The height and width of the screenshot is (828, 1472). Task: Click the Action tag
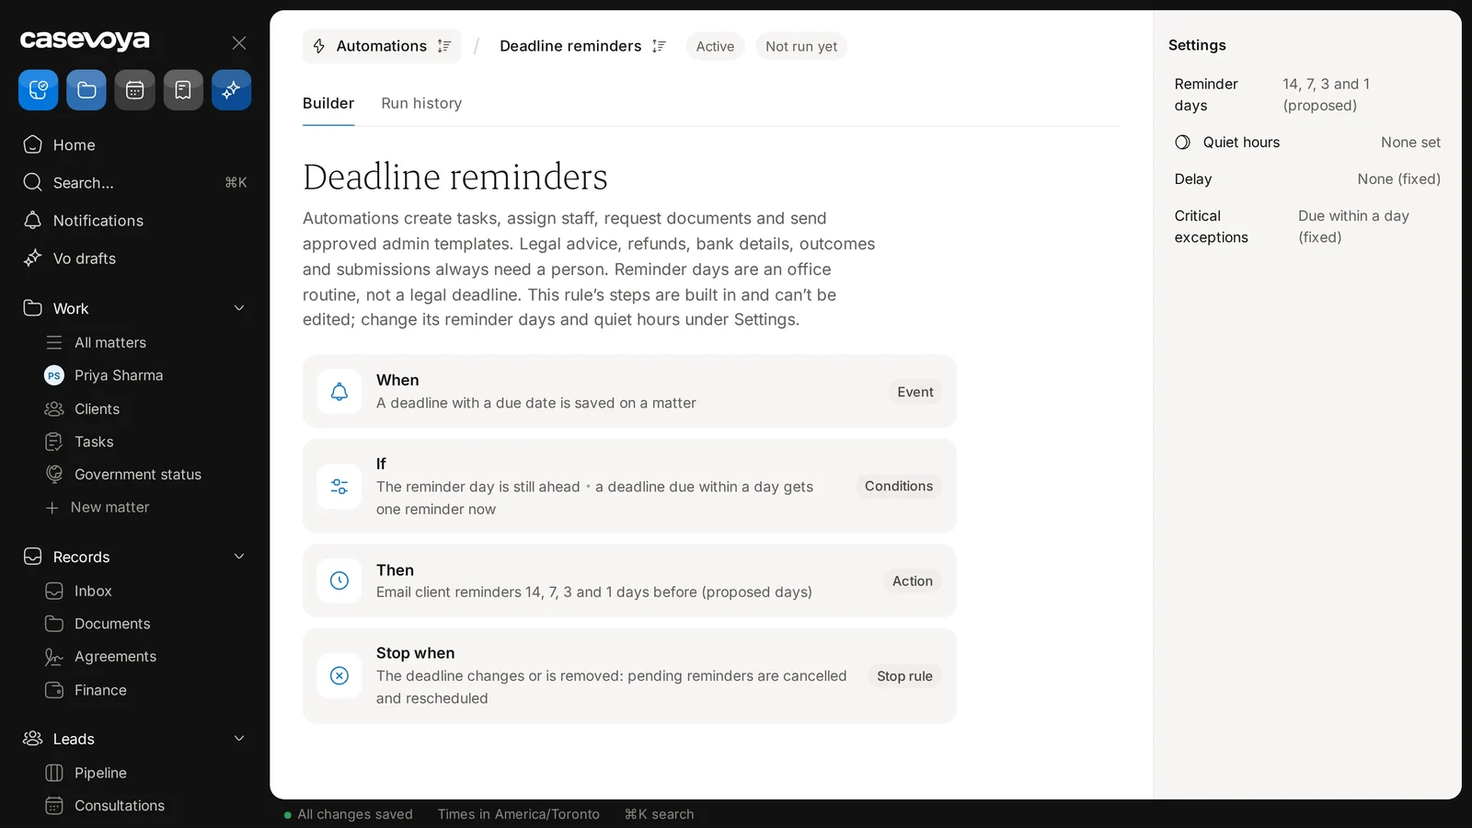[913, 581]
